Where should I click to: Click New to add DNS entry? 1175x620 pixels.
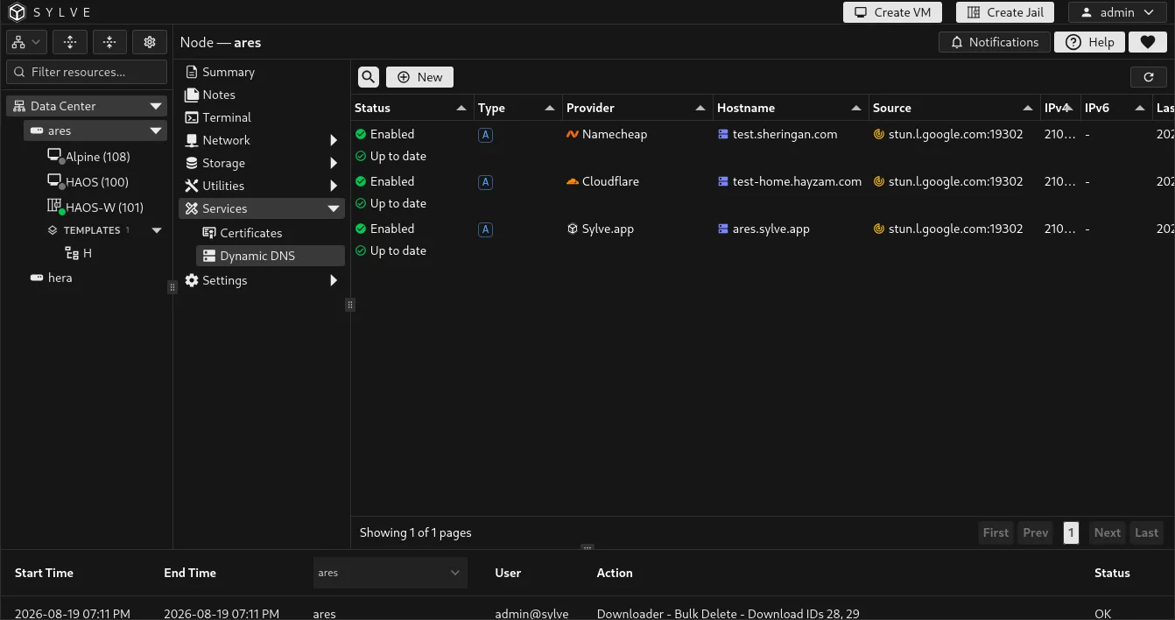point(420,77)
